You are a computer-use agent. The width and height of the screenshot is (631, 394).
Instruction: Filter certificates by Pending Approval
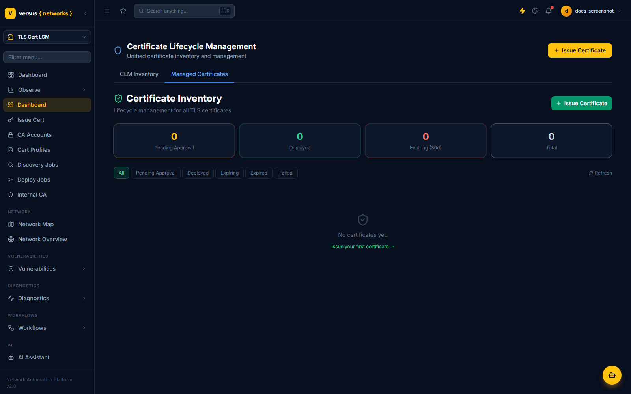pyautogui.click(x=156, y=173)
